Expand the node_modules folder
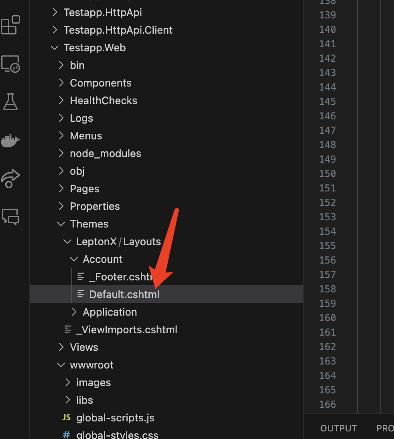The width and height of the screenshot is (394, 439). pos(105,153)
